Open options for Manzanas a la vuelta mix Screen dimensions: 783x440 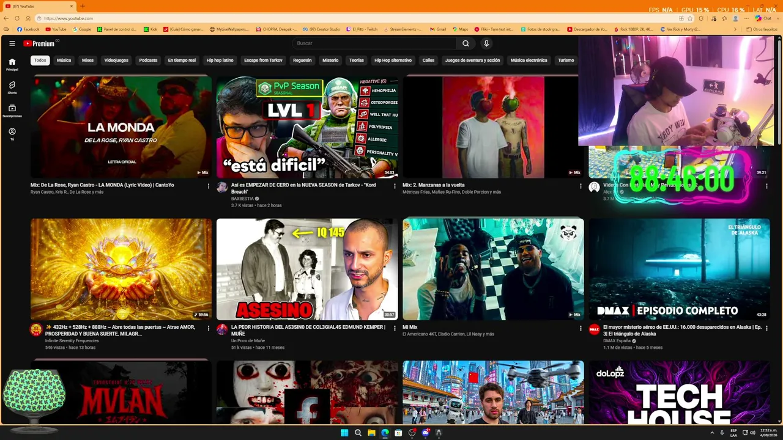click(581, 186)
